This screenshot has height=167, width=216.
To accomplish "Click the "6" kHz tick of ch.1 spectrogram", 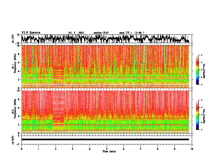I will pyautogui.click(x=19, y=62).
